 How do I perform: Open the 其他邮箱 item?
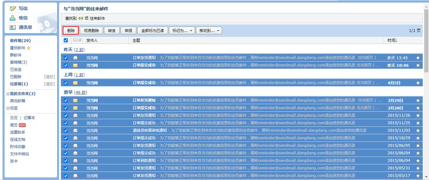point(18,101)
